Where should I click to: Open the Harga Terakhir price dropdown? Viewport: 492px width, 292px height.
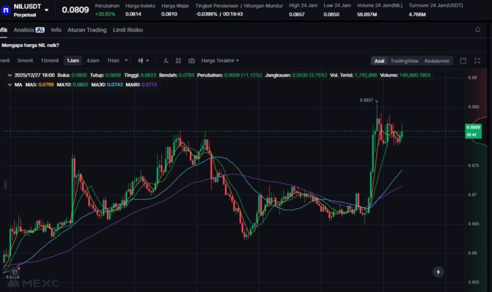[220, 61]
